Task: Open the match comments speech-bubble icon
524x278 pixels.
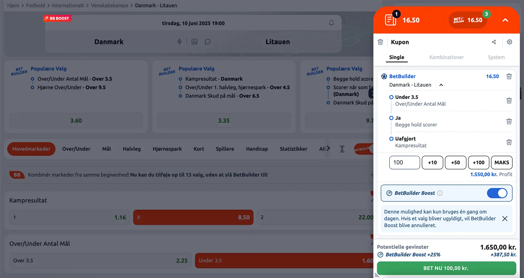Action: coord(207,41)
